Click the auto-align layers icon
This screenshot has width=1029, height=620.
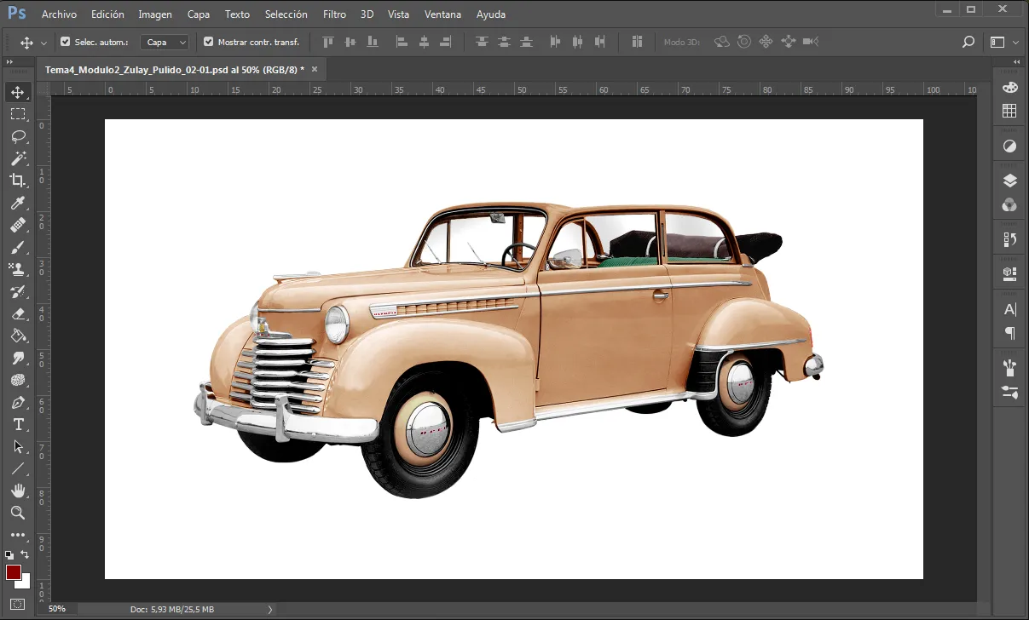[637, 42]
